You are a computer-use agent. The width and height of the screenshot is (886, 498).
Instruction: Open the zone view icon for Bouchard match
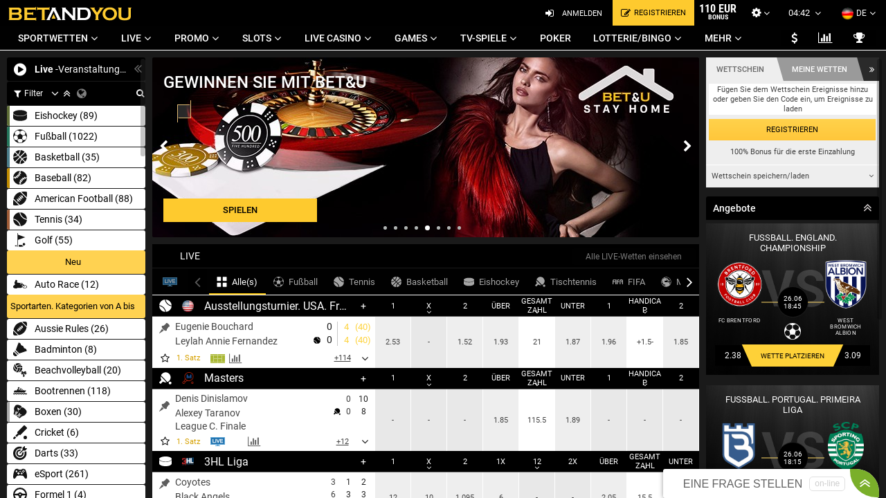tap(217, 358)
